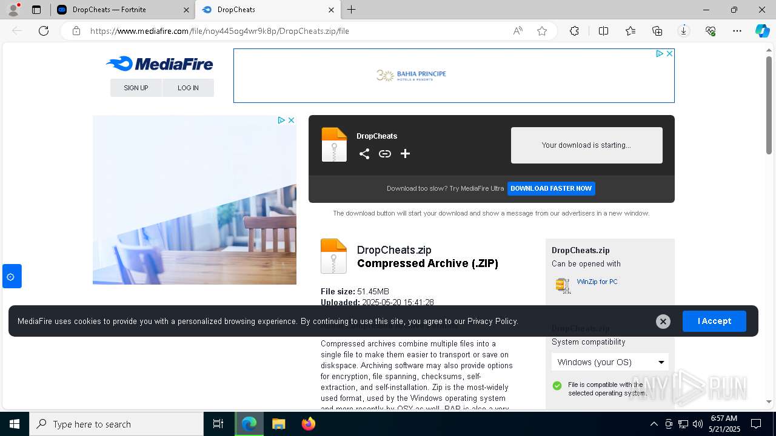Open top banner AdChoices icon

[x=660, y=54]
